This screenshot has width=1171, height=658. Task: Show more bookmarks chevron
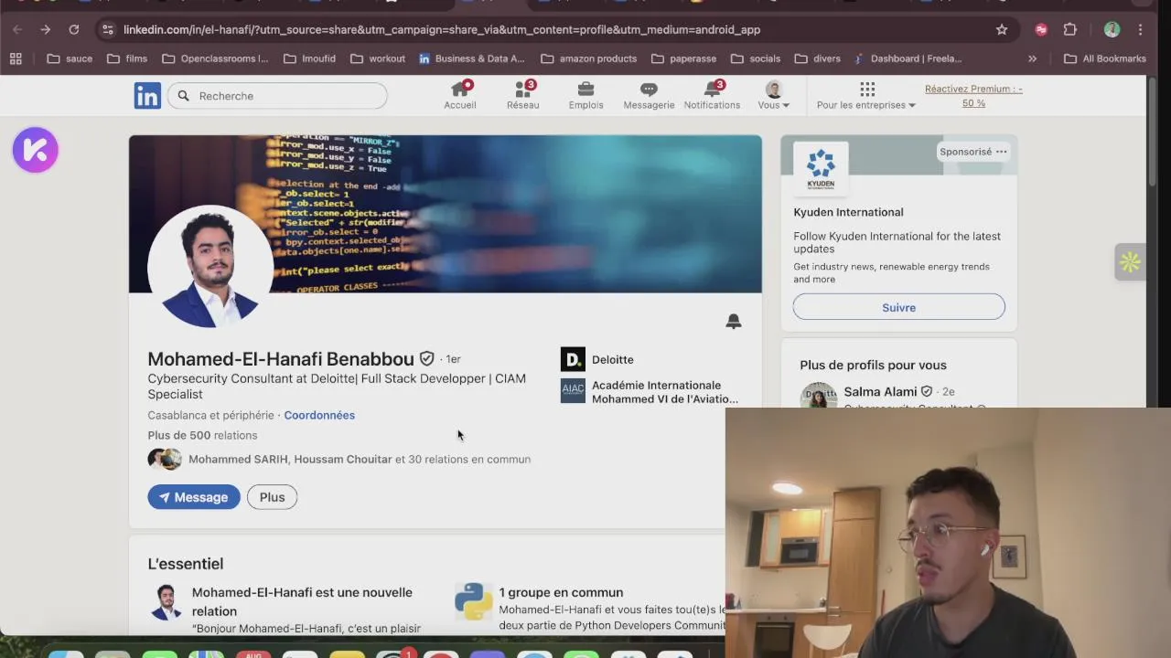1032,58
